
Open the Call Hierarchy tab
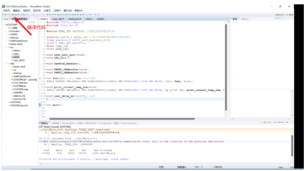click(x=129, y=123)
